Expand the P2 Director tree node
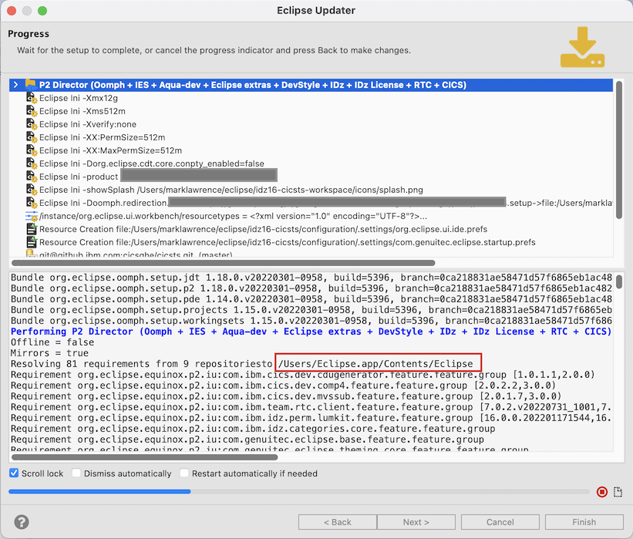This screenshot has width=633, height=539. point(15,85)
